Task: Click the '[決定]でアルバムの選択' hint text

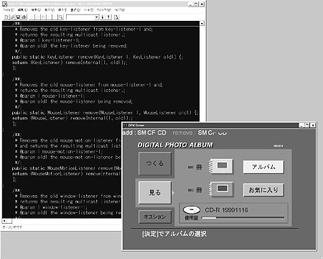Action: (x=174, y=234)
